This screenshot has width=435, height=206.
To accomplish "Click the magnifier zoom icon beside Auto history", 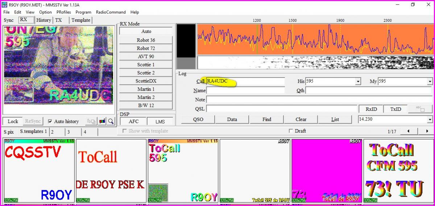I will coord(111,122).
